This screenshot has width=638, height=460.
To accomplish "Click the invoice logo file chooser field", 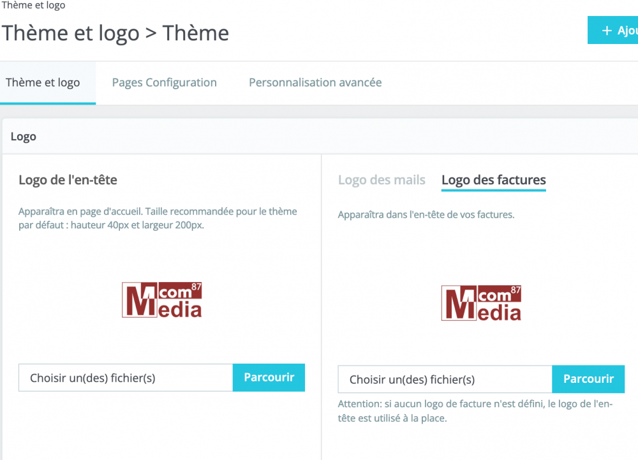I will tap(445, 380).
